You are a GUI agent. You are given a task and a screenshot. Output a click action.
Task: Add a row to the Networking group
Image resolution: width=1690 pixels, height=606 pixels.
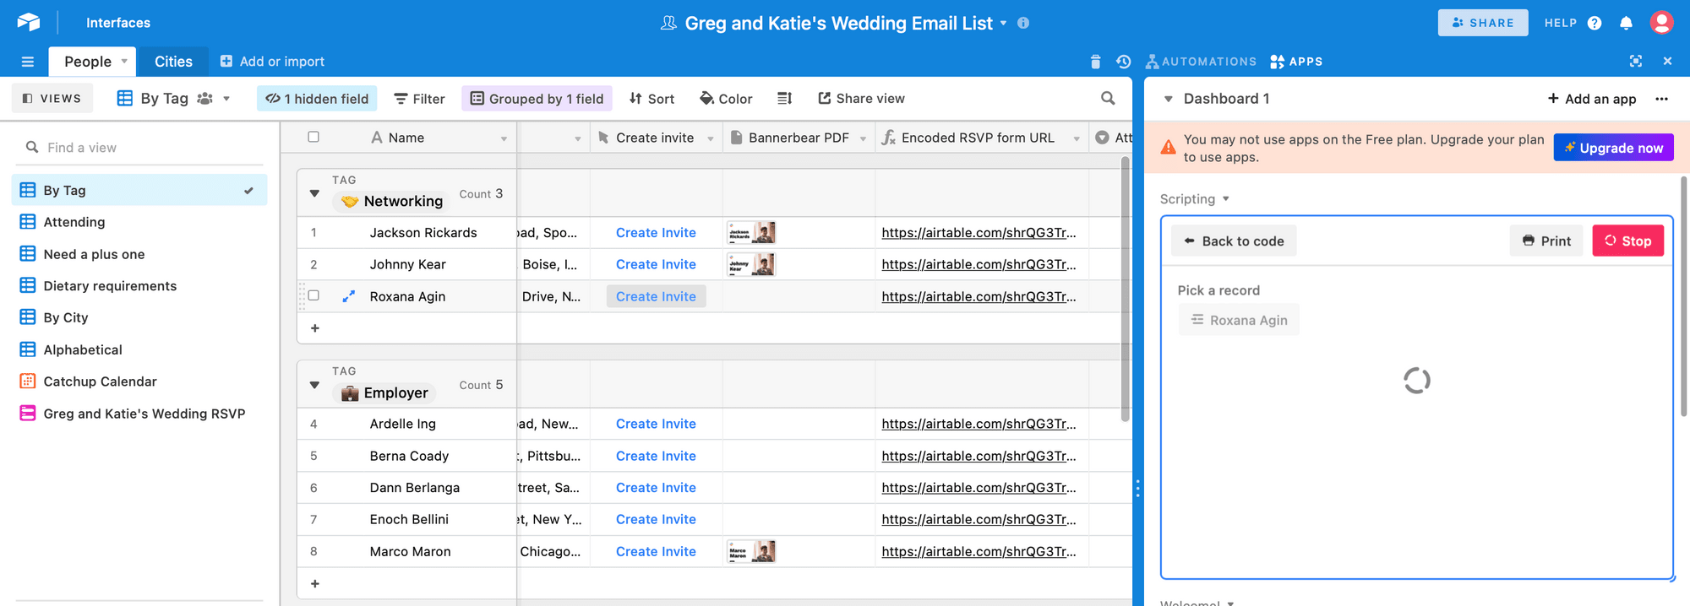click(315, 328)
